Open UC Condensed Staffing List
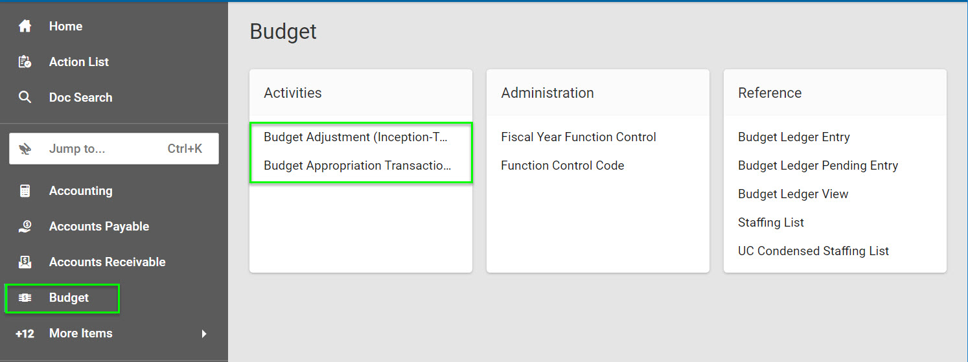The width and height of the screenshot is (968, 362). pyautogui.click(x=813, y=251)
